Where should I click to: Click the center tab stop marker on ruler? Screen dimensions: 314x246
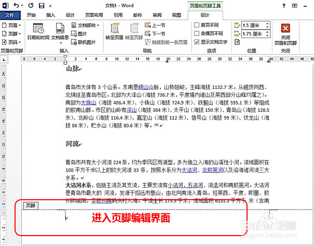(x=167, y=61)
